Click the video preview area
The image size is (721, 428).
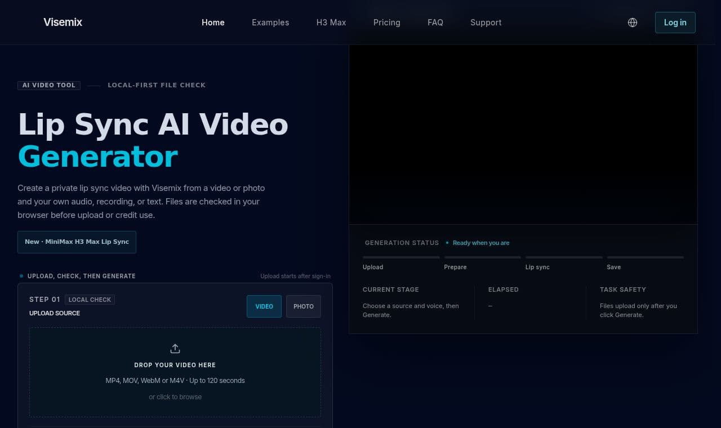(x=523, y=135)
